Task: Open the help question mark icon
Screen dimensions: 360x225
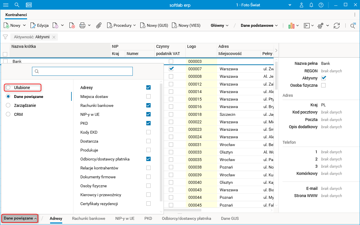Action: pos(321,5)
